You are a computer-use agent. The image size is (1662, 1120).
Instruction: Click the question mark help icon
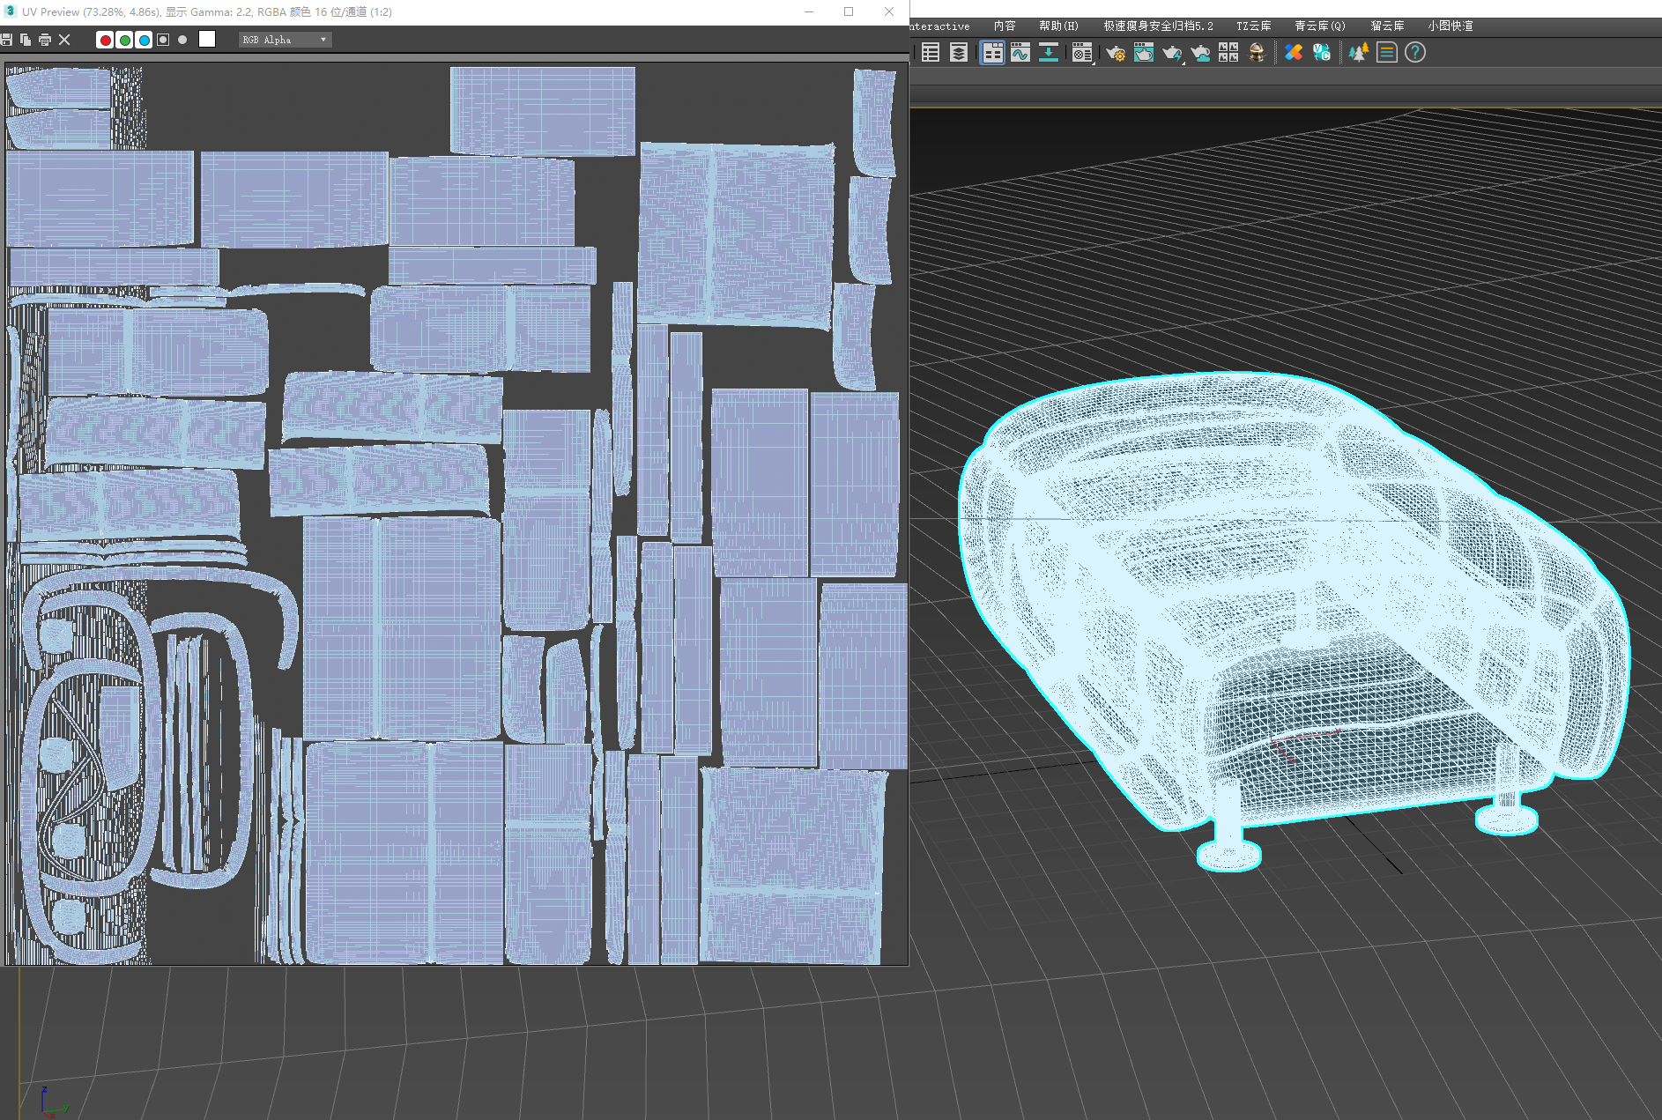pos(1415,53)
